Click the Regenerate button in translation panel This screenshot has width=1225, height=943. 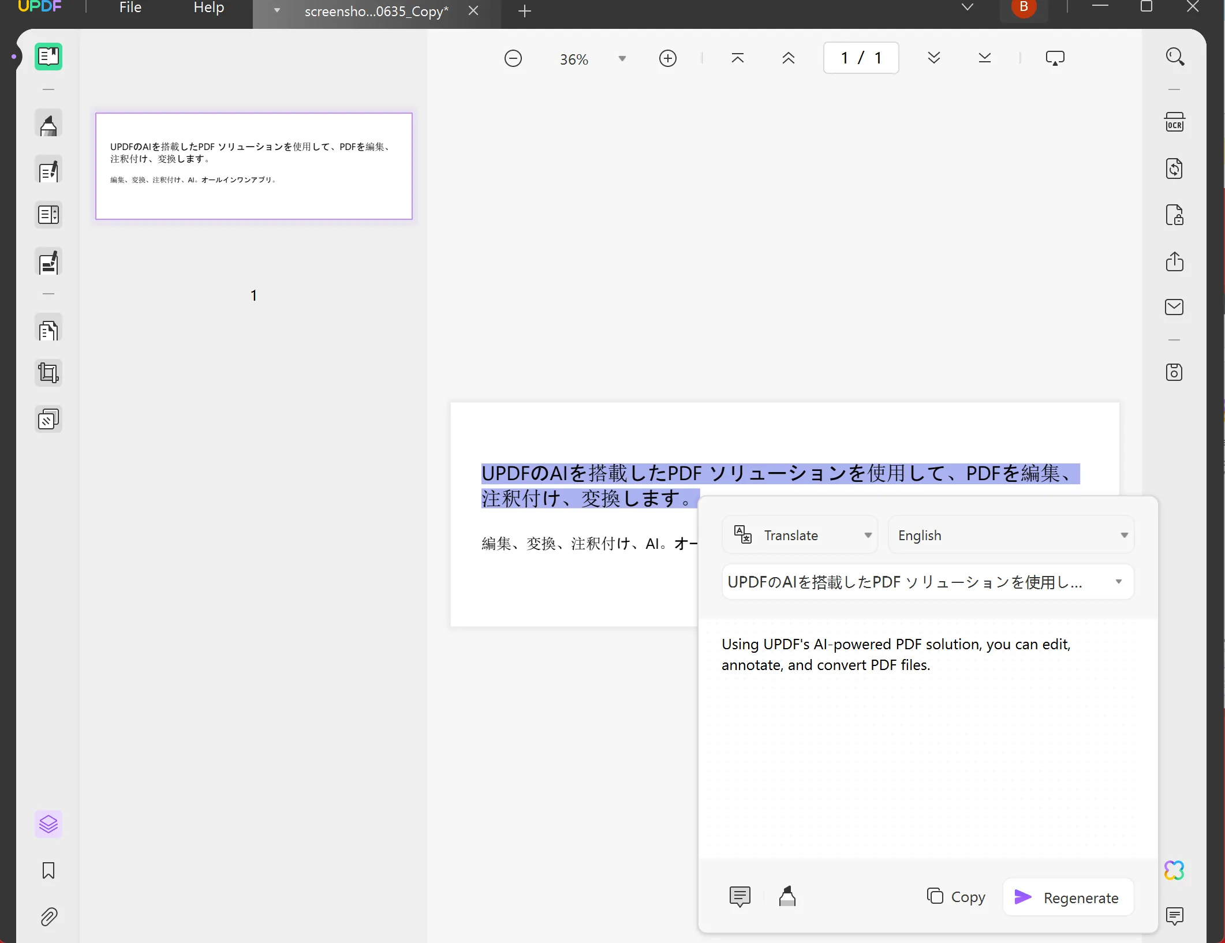click(1069, 896)
